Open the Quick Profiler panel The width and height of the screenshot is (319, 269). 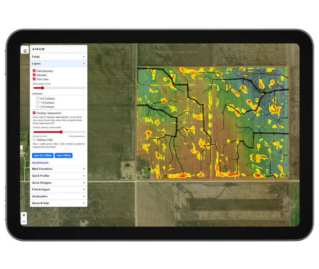pos(58,176)
